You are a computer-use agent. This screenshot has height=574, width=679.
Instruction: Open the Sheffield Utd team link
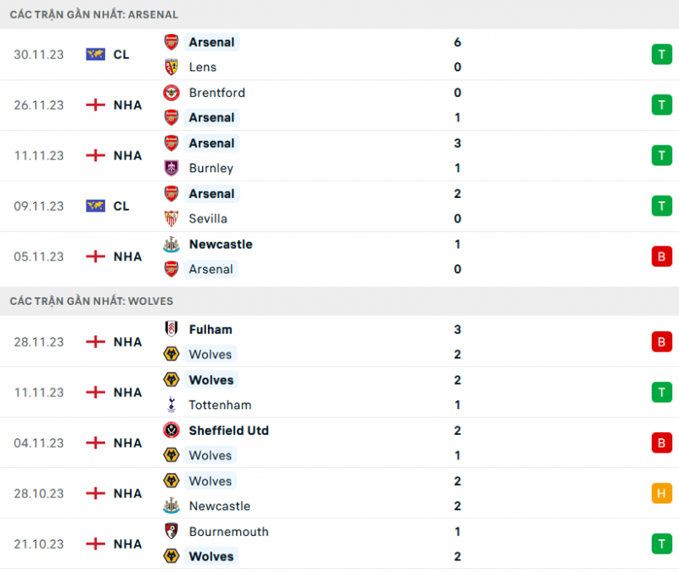pyautogui.click(x=228, y=430)
